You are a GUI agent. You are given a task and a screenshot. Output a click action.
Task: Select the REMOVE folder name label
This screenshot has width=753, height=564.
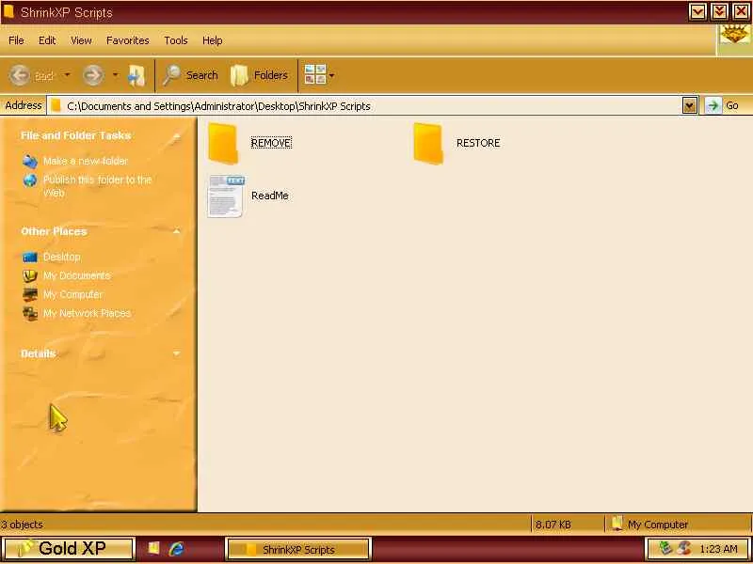point(271,143)
